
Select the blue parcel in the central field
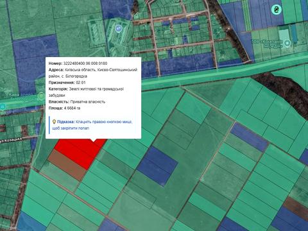click(158, 166)
